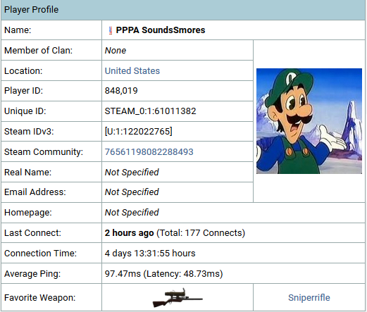
Task: Click the Member of Clan: label
Action: [38, 51]
